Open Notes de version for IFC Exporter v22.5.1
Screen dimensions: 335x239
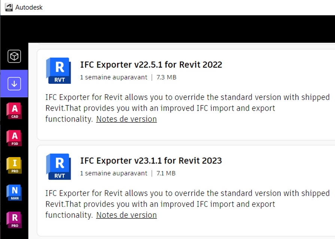(x=127, y=119)
